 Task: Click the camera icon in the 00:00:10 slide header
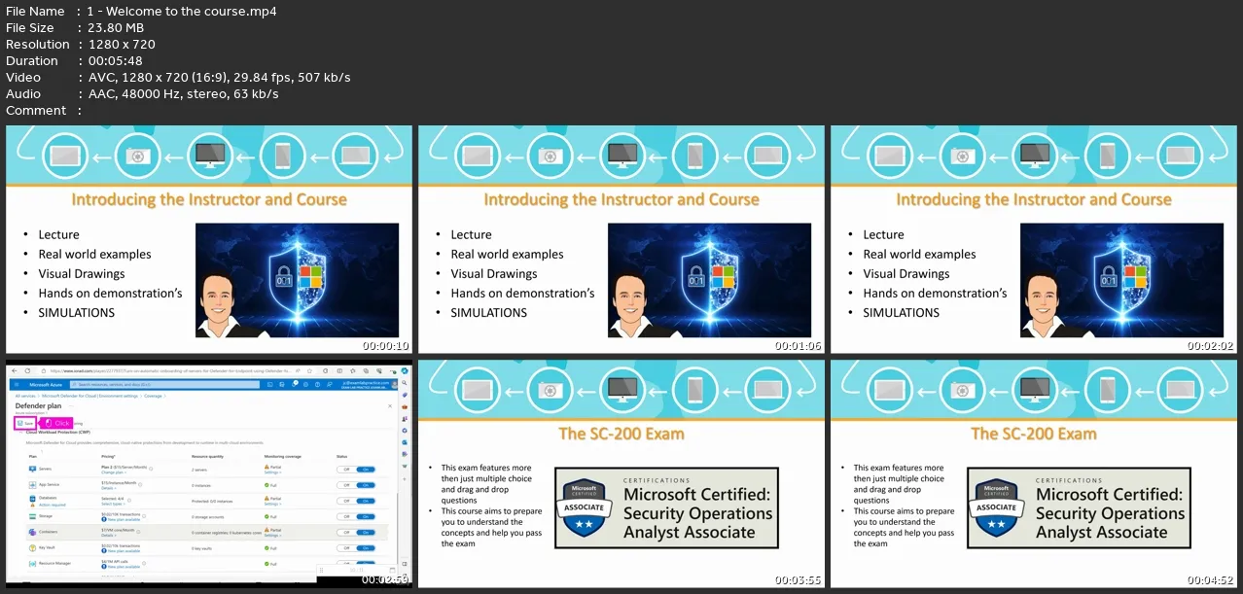point(137,156)
